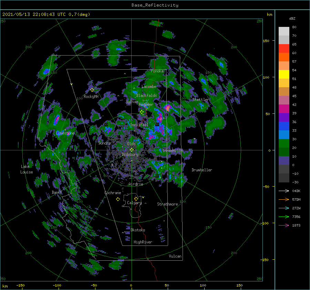This screenshot has width=310, height=290.
Task: Select the yellow diamond marker above Calgary label
Action: pos(136,199)
